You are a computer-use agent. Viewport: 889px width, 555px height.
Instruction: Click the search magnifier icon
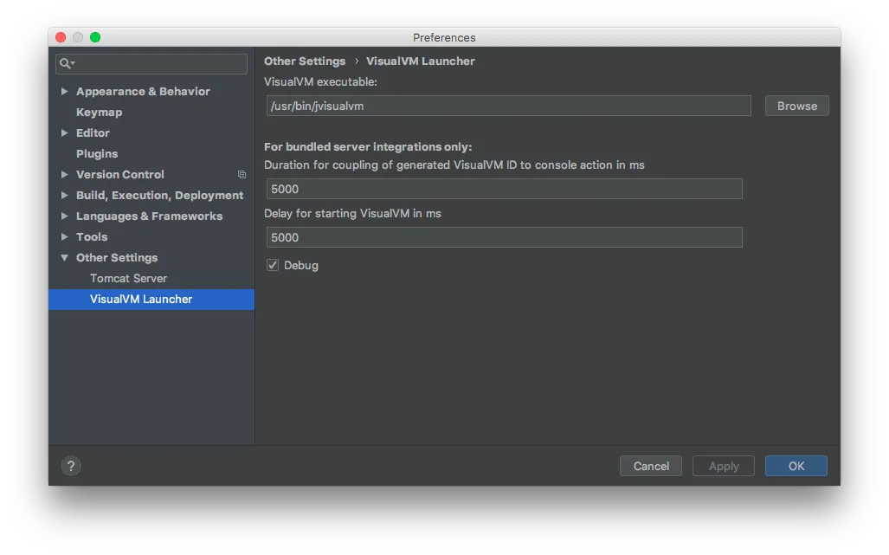point(67,63)
